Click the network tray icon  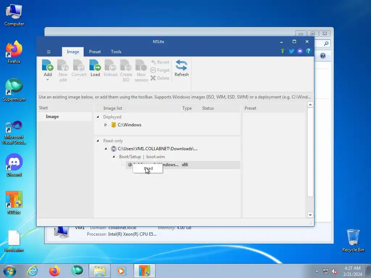pos(326,271)
